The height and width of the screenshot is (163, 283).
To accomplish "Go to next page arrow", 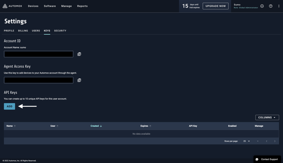I will click(275, 141).
